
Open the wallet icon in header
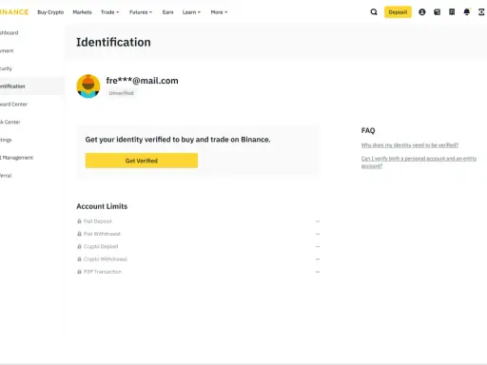coord(437,12)
